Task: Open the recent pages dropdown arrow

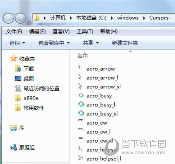Action: tap(29, 19)
